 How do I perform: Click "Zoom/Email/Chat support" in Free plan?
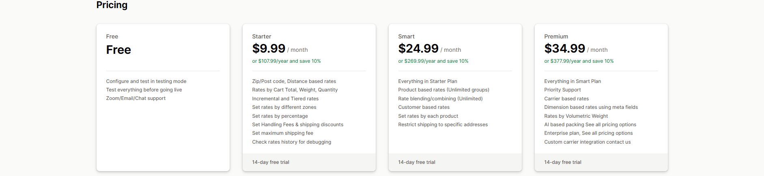[x=136, y=98]
